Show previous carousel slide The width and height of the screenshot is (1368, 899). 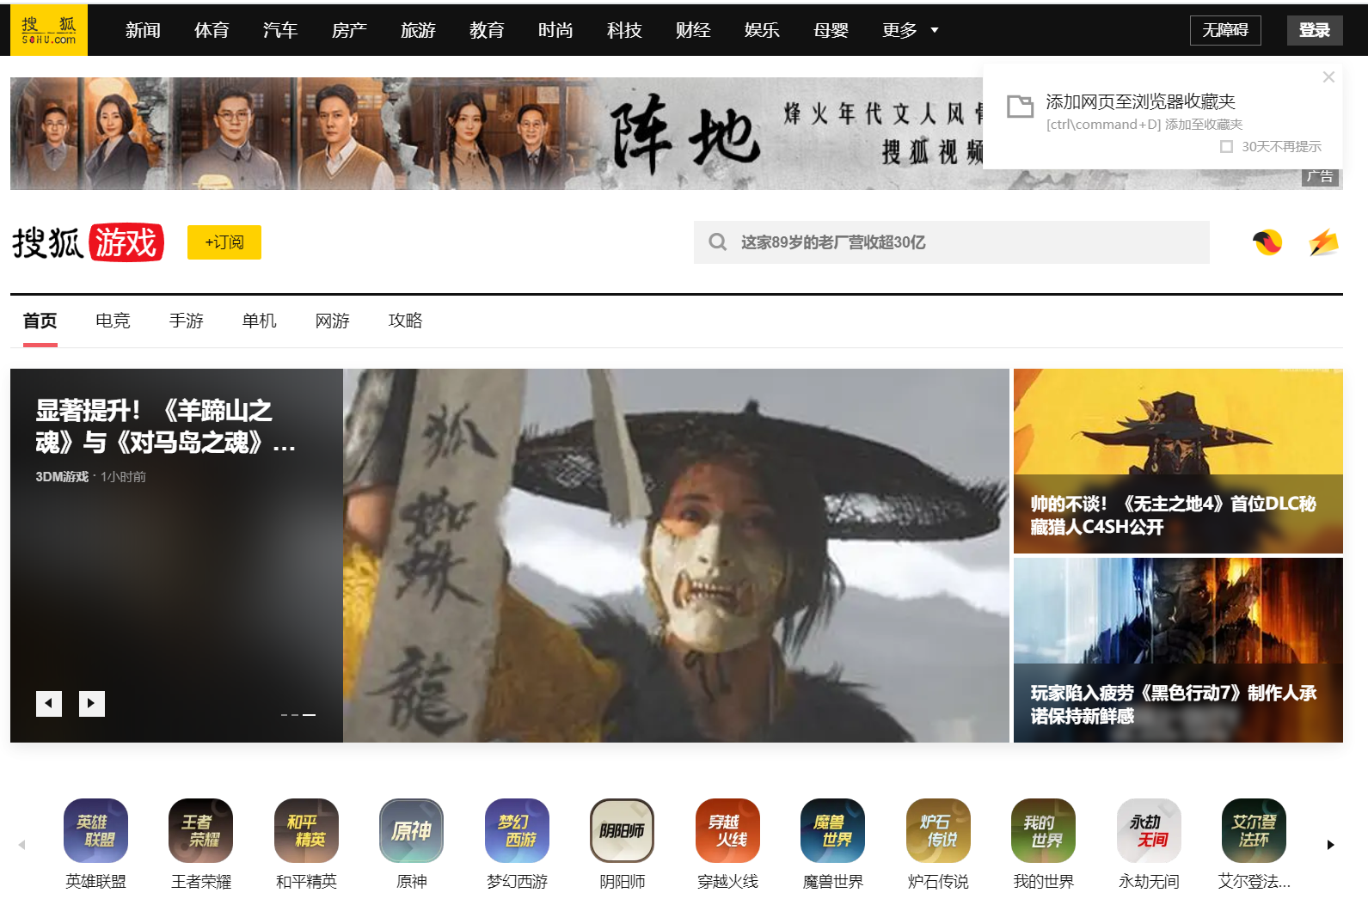tap(49, 704)
